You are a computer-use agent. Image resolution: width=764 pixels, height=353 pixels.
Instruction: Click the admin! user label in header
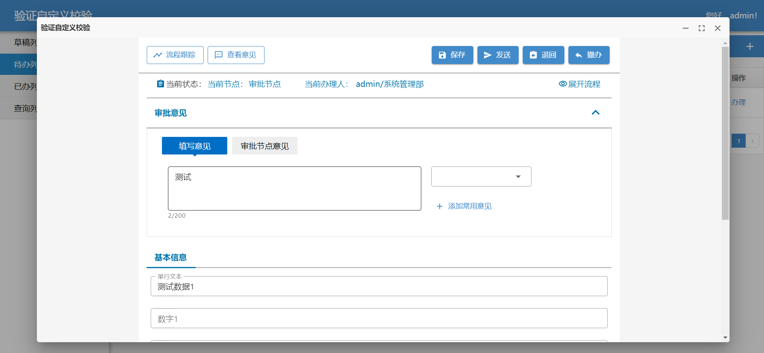pyautogui.click(x=743, y=15)
